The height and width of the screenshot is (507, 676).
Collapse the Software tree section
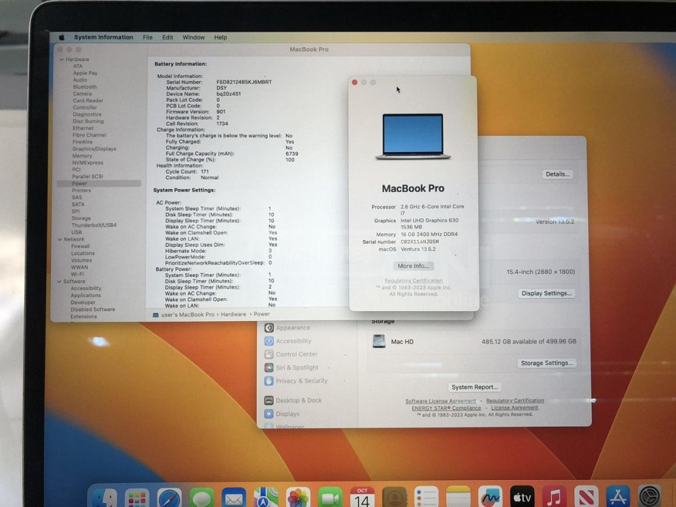[60, 281]
